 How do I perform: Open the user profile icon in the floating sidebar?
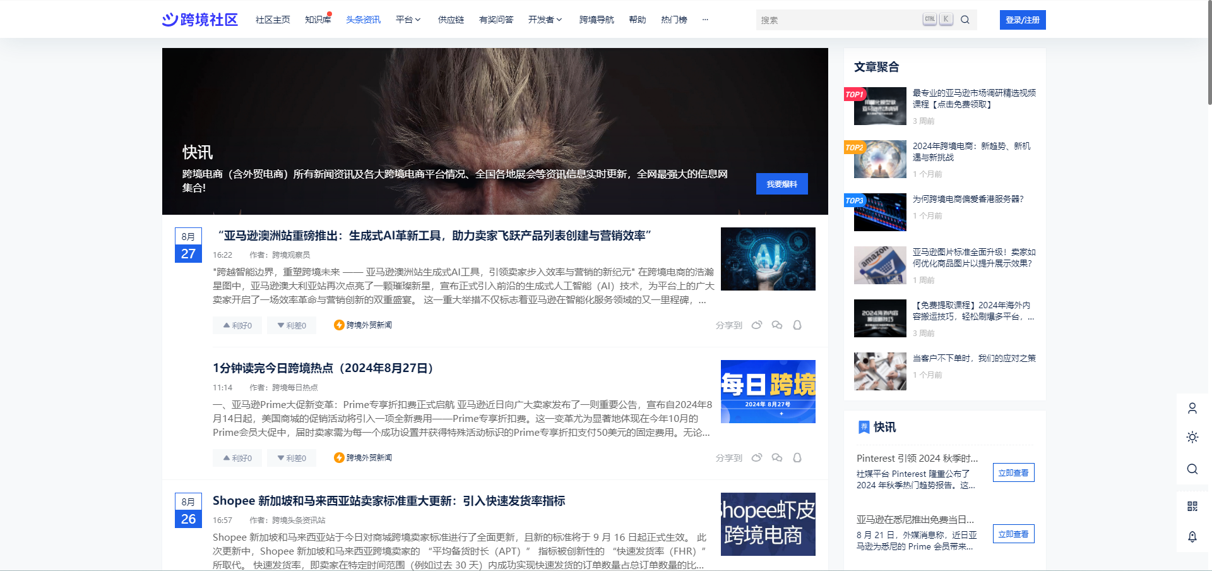[x=1192, y=409]
